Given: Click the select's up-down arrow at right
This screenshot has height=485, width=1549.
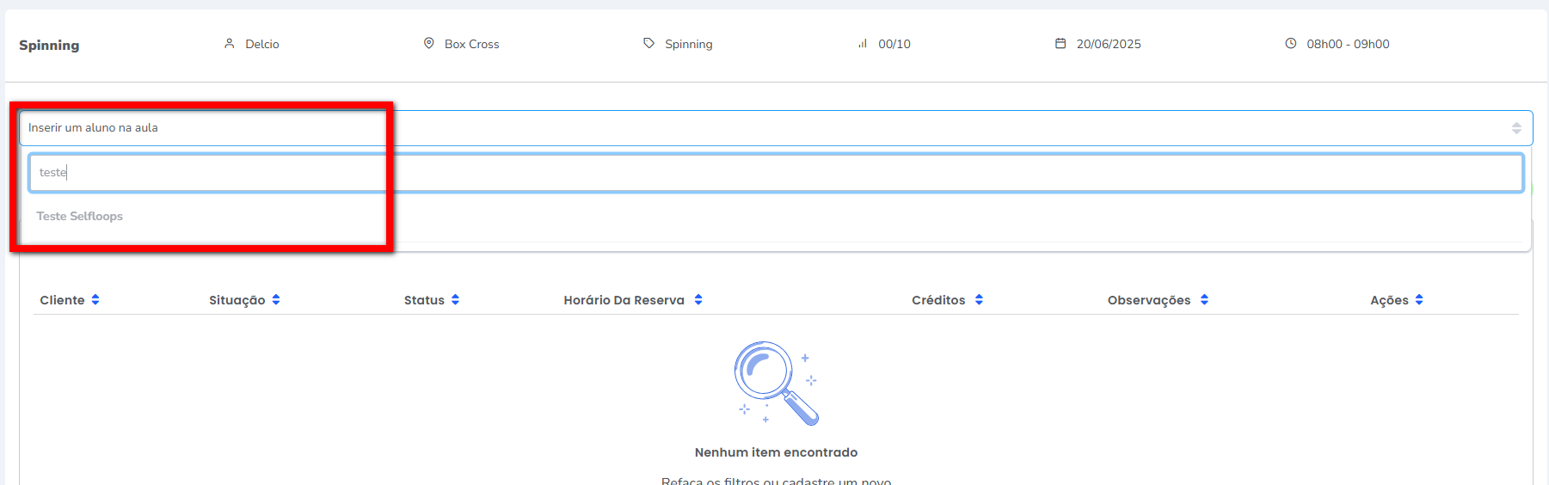Looking at the screenshot, I should (1516, 128).
